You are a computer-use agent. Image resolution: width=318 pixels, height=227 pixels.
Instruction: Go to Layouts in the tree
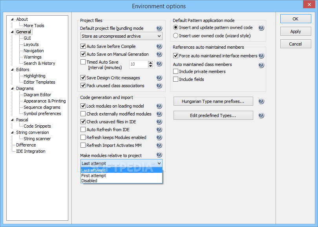coord(31,44)
